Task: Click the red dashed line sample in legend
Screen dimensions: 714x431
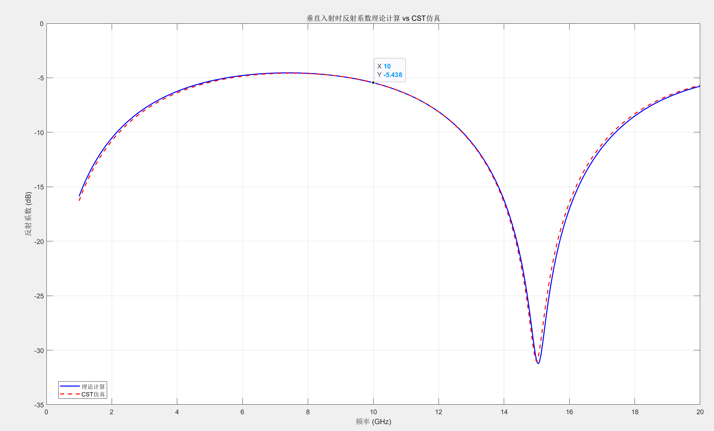Action: coord(70,394)
